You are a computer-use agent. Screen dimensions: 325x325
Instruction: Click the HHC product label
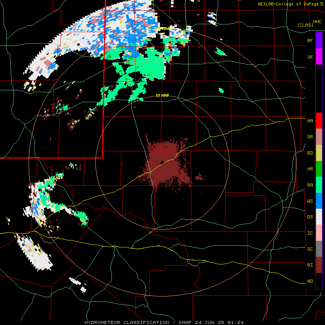tap(317, 22)
